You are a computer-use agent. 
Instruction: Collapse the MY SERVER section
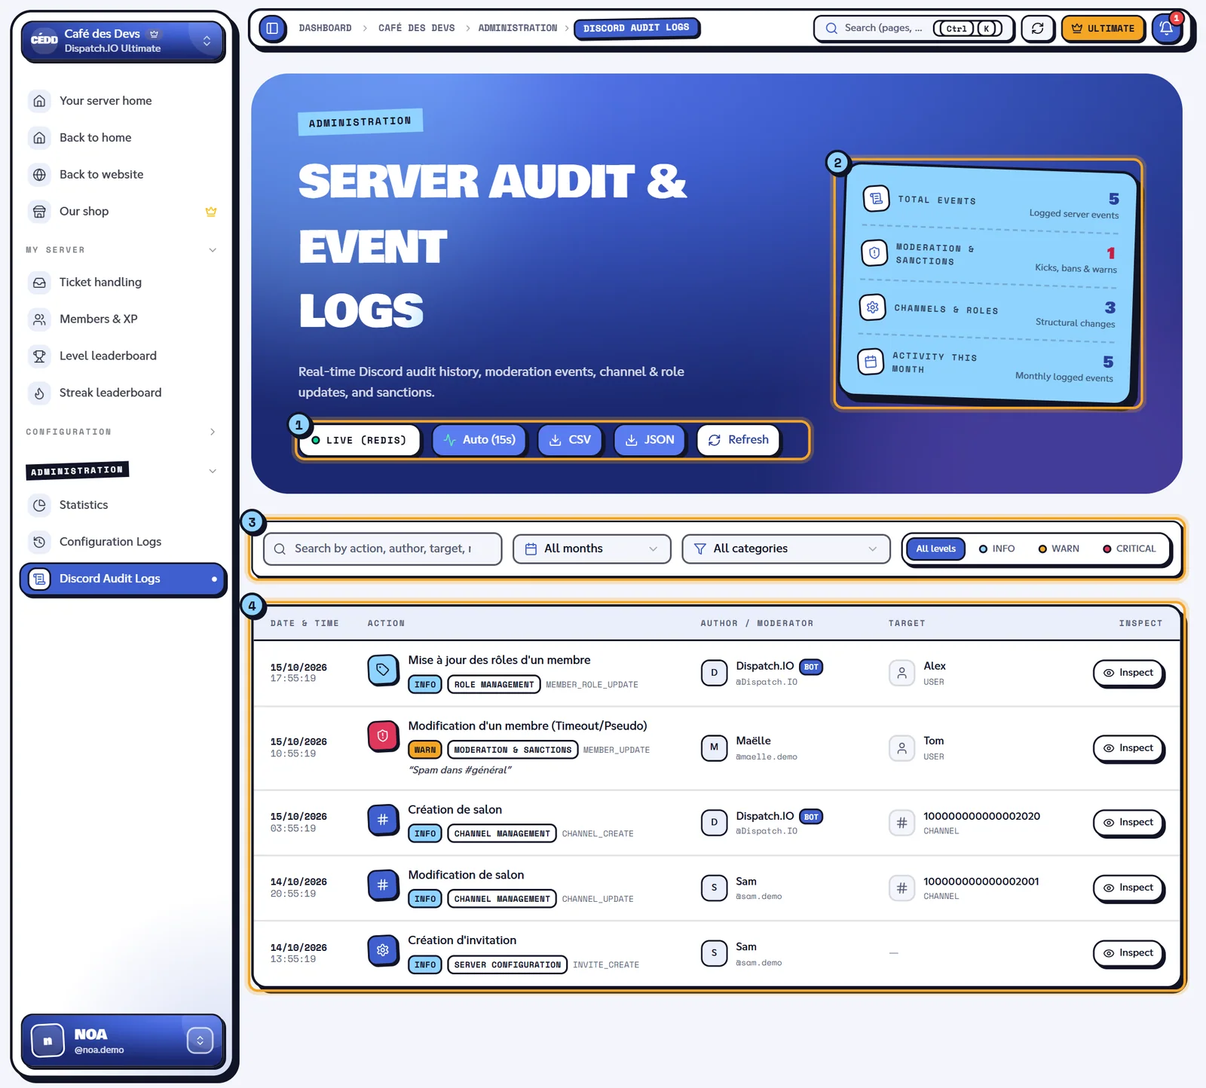[122, 250]
